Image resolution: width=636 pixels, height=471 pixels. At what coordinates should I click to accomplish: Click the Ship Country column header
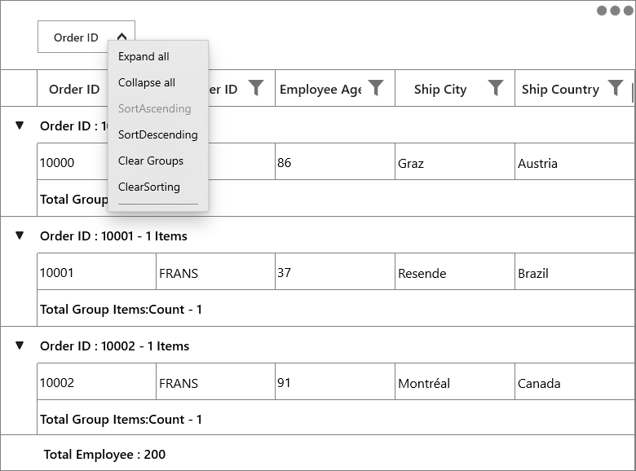click(x=574, y=88)
